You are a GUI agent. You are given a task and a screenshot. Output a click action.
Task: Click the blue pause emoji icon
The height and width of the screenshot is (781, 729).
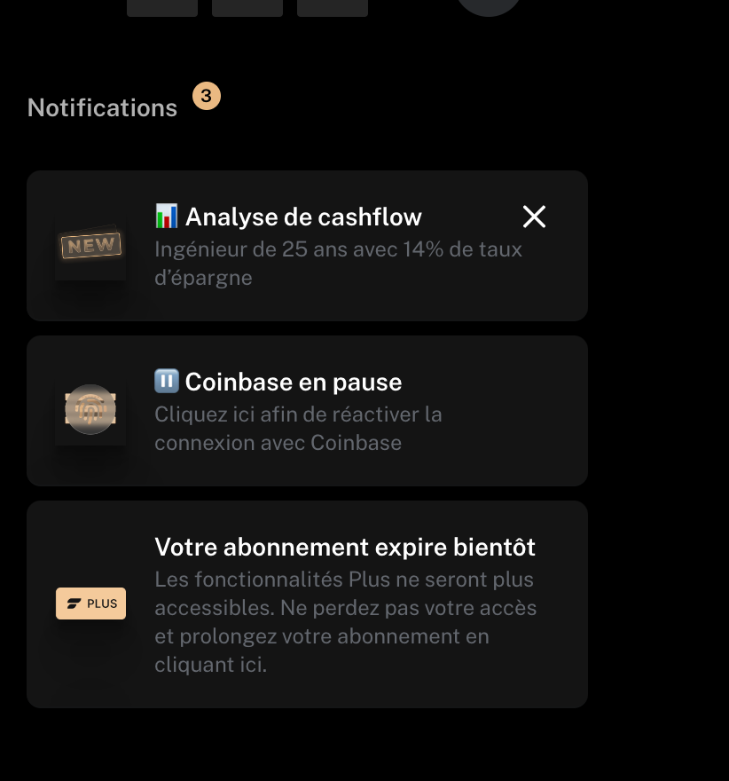pyautogui.click(x=167, y=381)
